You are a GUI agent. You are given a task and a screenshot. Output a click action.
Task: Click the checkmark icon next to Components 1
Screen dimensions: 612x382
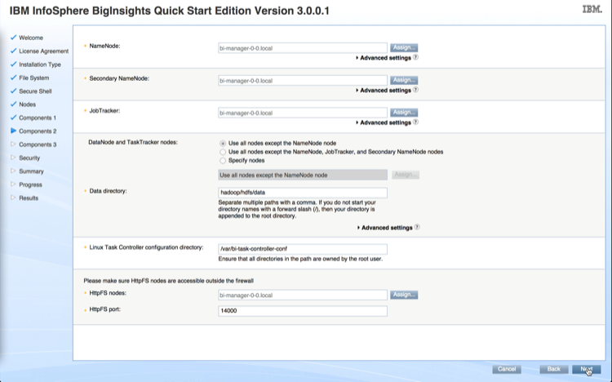(14, 118)
